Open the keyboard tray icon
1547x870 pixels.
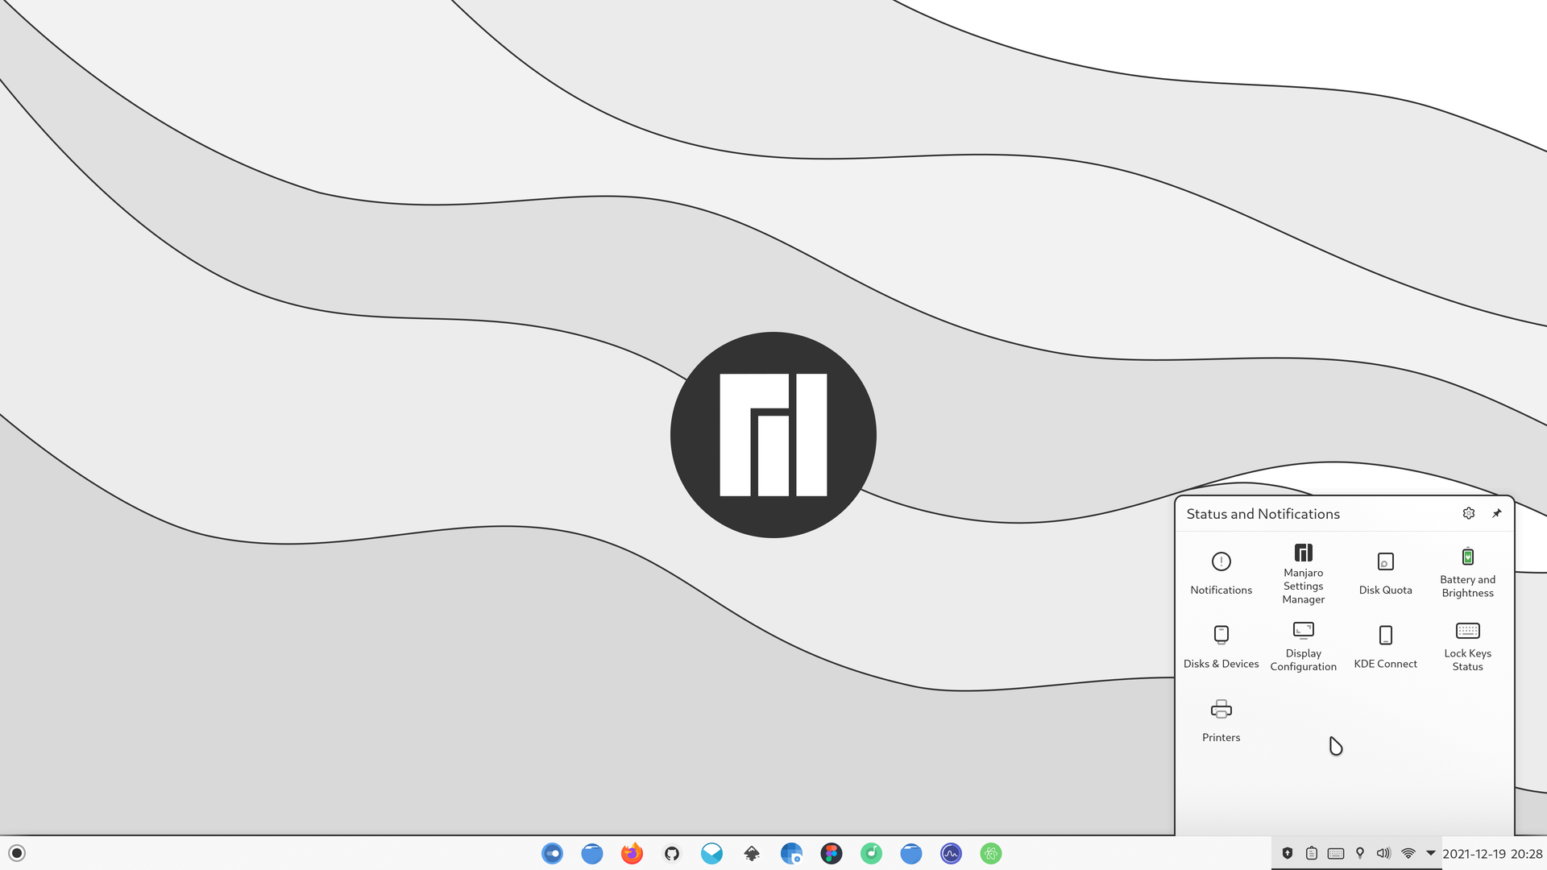point(1336,853)
